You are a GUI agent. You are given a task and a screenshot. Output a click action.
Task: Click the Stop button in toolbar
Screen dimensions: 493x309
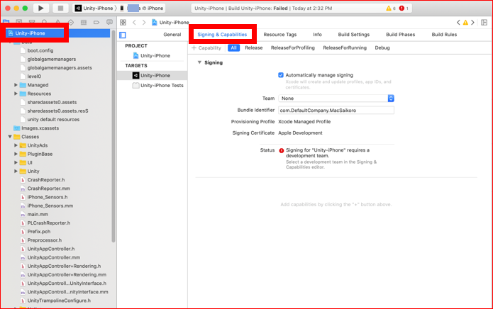click(60, 9)
